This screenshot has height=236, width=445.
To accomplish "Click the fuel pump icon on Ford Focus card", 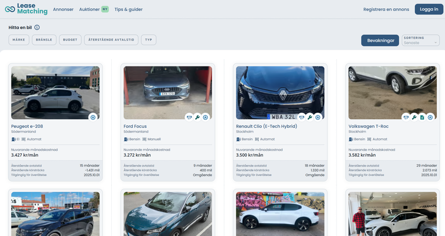I will click(x=126, y=139).
